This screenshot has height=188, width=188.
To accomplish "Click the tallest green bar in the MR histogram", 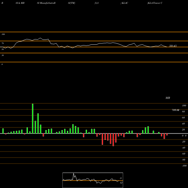I will point(33,118).
